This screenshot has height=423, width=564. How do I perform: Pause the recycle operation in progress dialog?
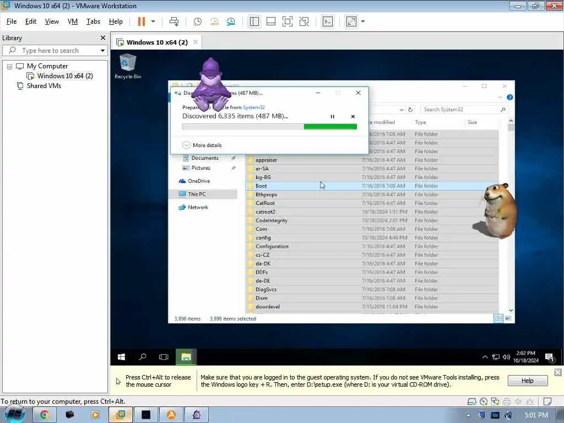click(x=332, y=117)
